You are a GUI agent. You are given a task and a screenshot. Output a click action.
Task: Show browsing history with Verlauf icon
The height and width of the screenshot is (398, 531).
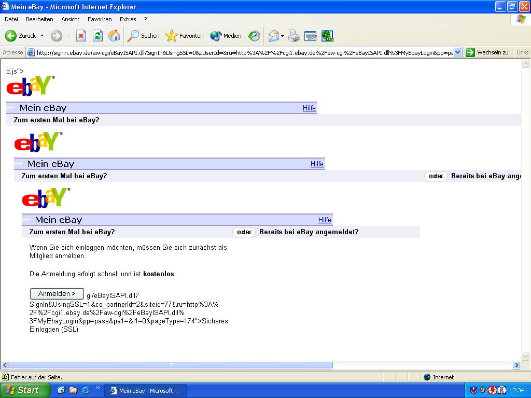click(x=254, y=36)
